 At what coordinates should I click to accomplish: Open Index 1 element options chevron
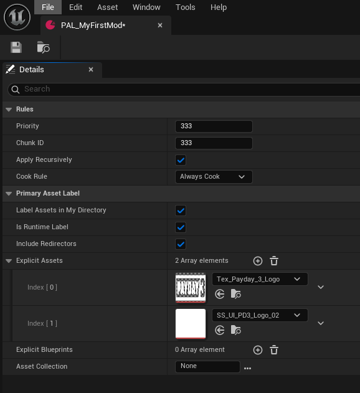click(321, 323)
